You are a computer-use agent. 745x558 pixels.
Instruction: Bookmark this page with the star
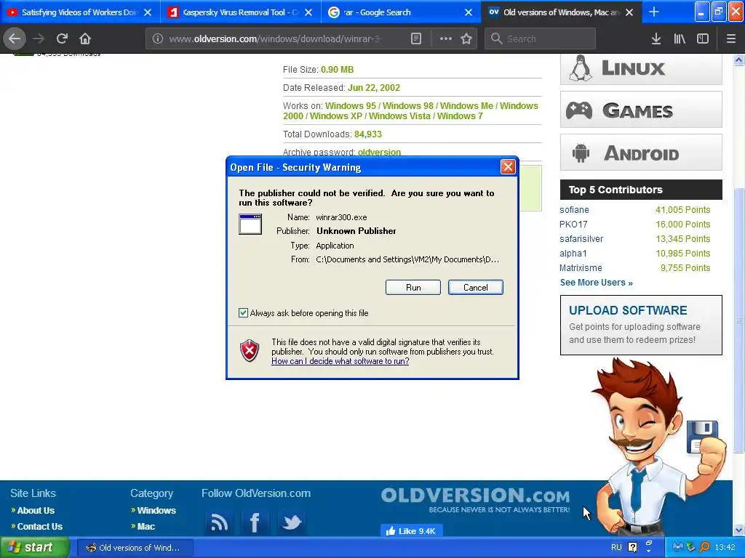466,39
